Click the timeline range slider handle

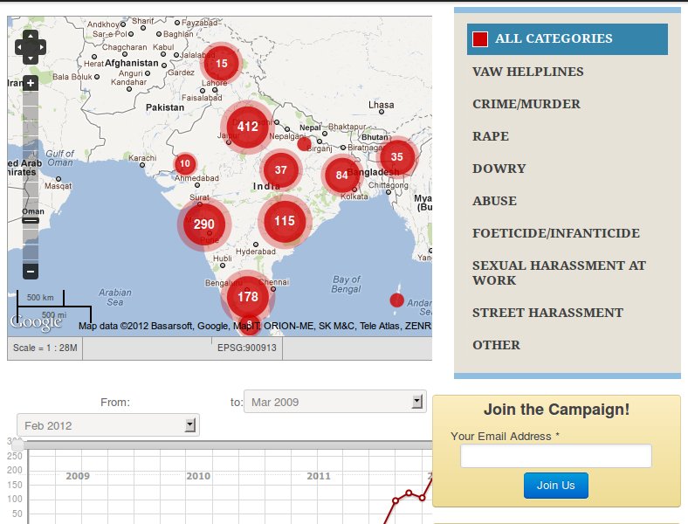(17, 445)
